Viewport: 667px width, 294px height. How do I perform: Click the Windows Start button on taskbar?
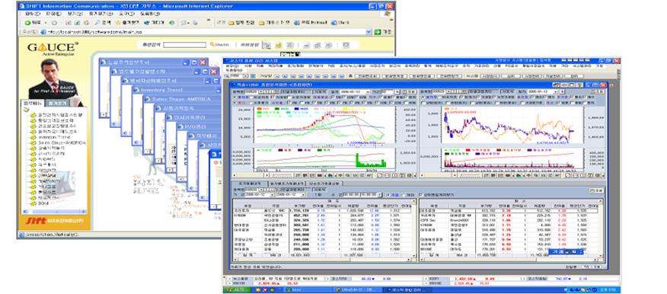pyautogui.click(x=237, y=289)
